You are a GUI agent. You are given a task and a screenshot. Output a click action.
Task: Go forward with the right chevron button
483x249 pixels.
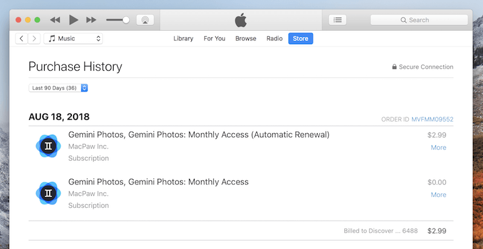[34, 39]
